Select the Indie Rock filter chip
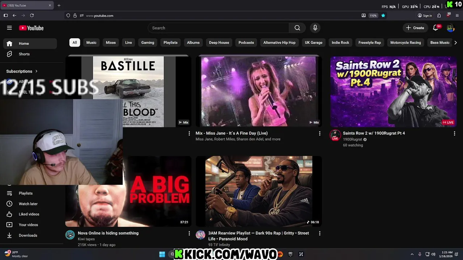The image size is (463, 260). pos(340,43)
